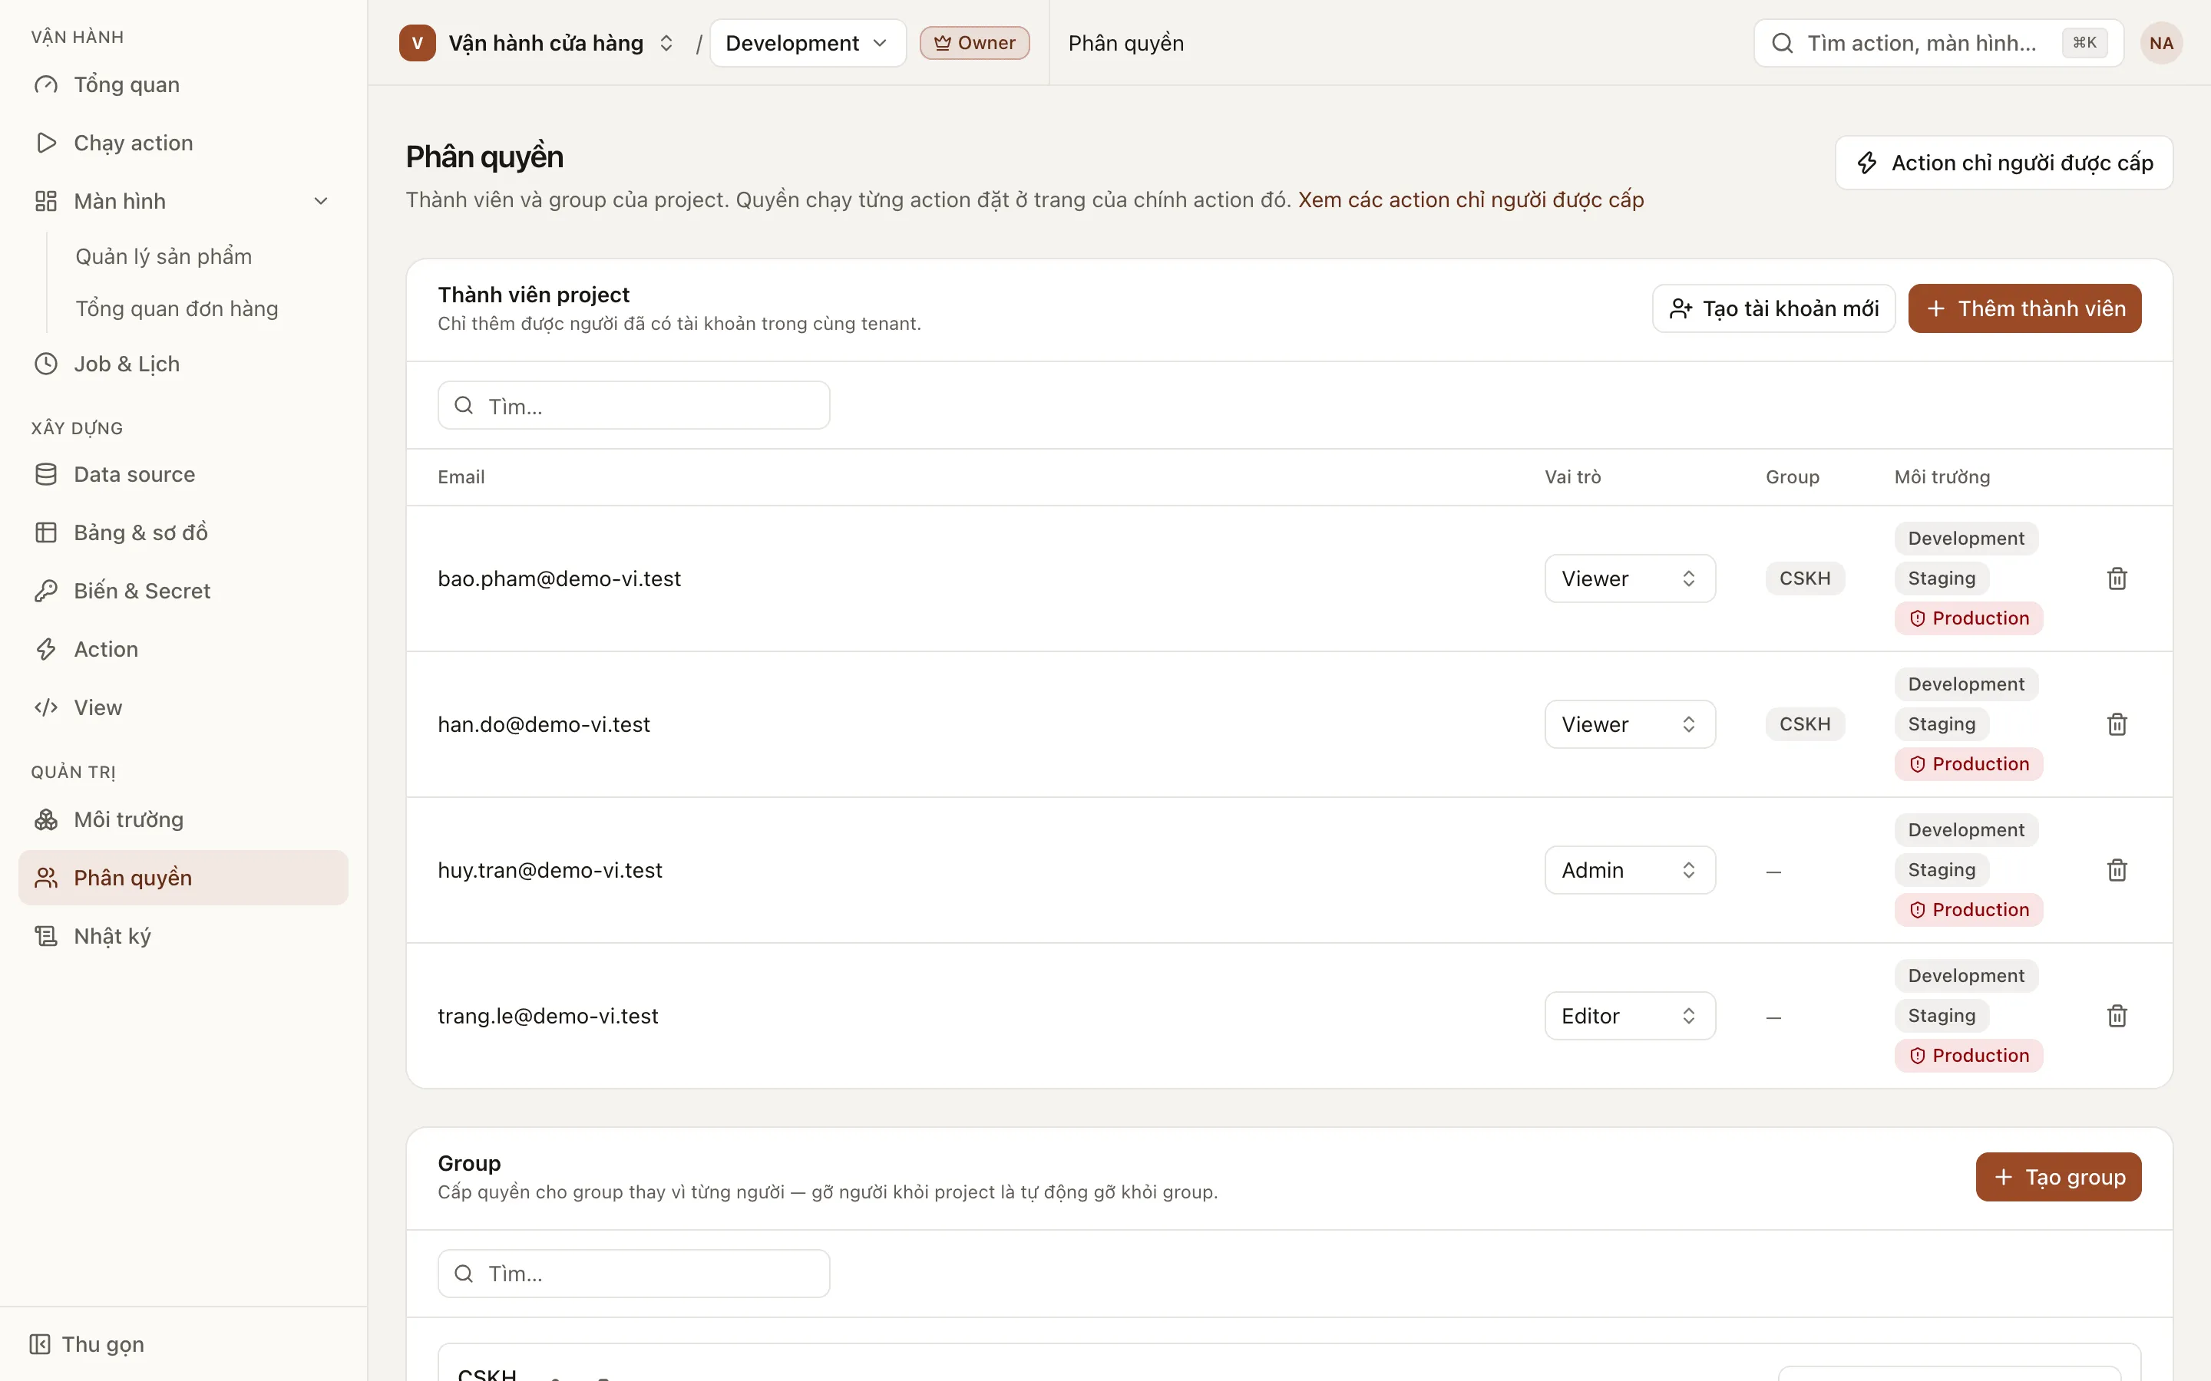Open Tổng quan dashboard icon in sidebar
The image size is (2211, 1381).
(x=46, y=85)
